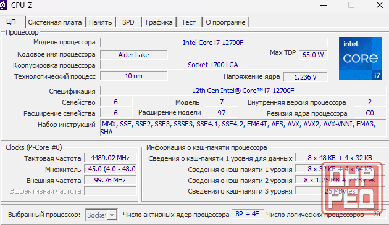The width and height of the screenshot is (389, 225).
Task: Click the Информация о кэш-памяти процессора heading
Action: pyautogui.click(x=206, y=147)
